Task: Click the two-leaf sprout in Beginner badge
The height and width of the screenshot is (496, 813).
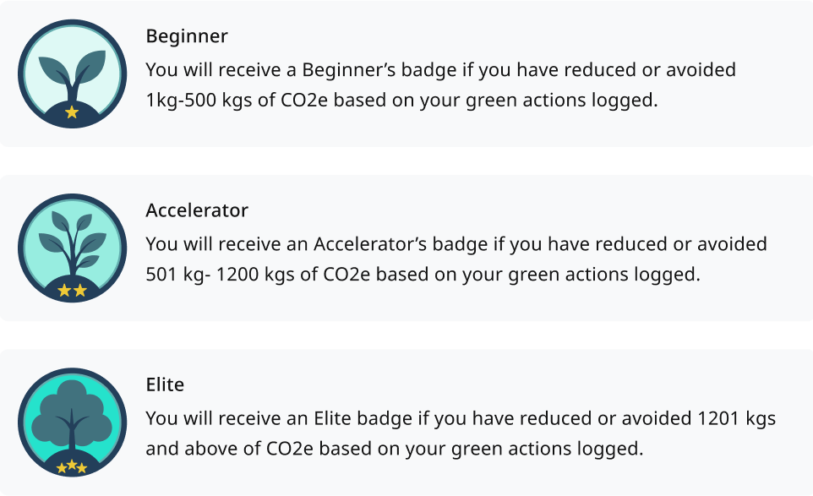Action: click(73, 72)
